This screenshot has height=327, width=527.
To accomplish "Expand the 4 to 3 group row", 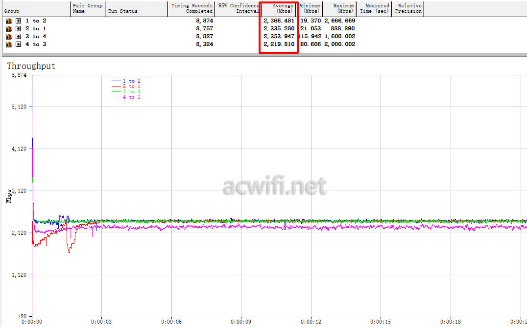I will 19,44.
